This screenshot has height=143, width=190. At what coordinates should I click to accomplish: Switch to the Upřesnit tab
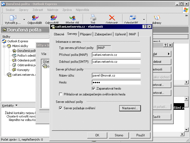pos(120,34)
